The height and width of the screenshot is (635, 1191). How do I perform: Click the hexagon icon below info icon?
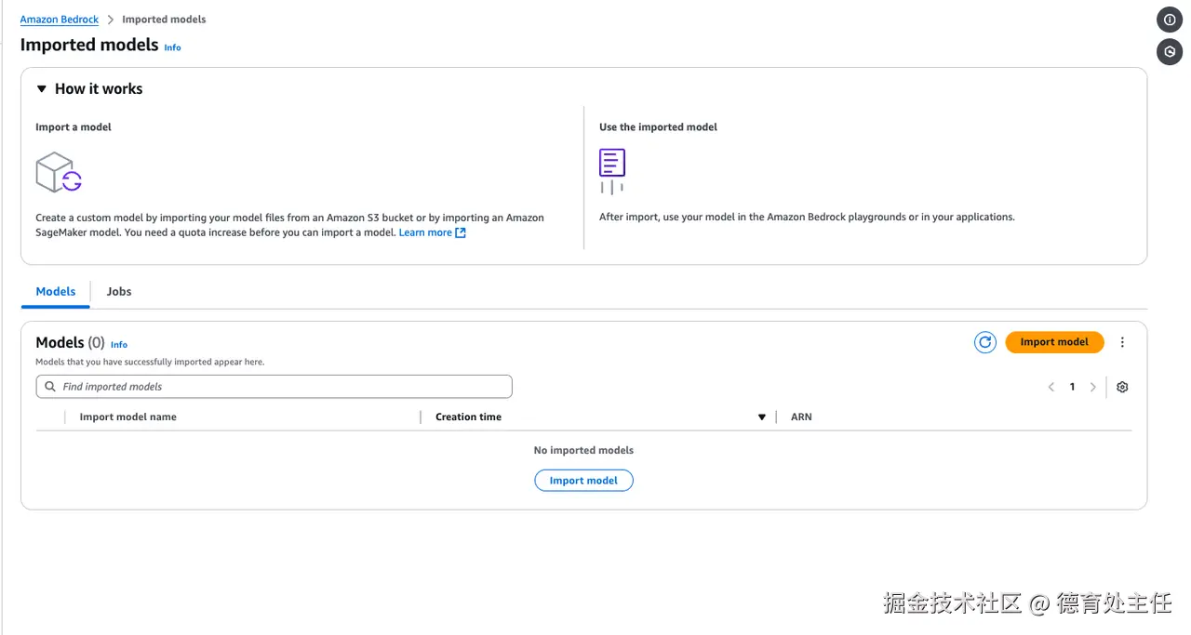pyautogui.click(x=1170, y=52)
